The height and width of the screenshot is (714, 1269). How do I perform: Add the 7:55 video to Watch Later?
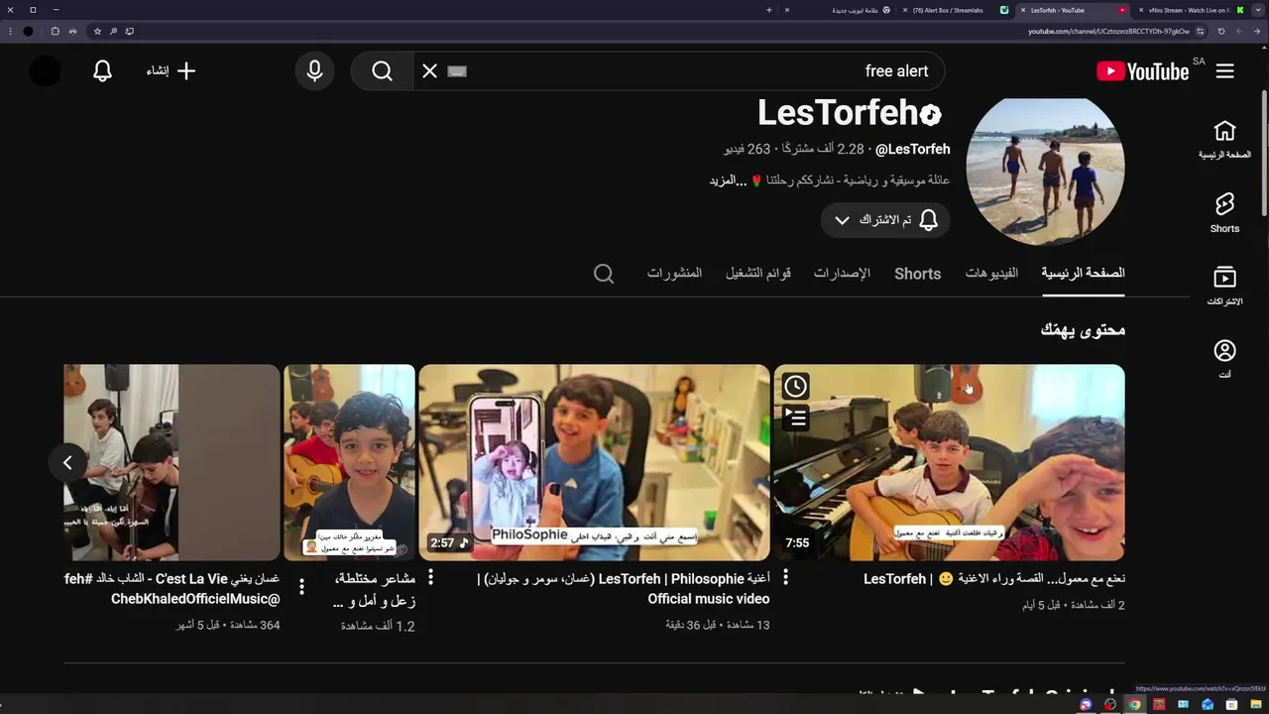[795, 386]
